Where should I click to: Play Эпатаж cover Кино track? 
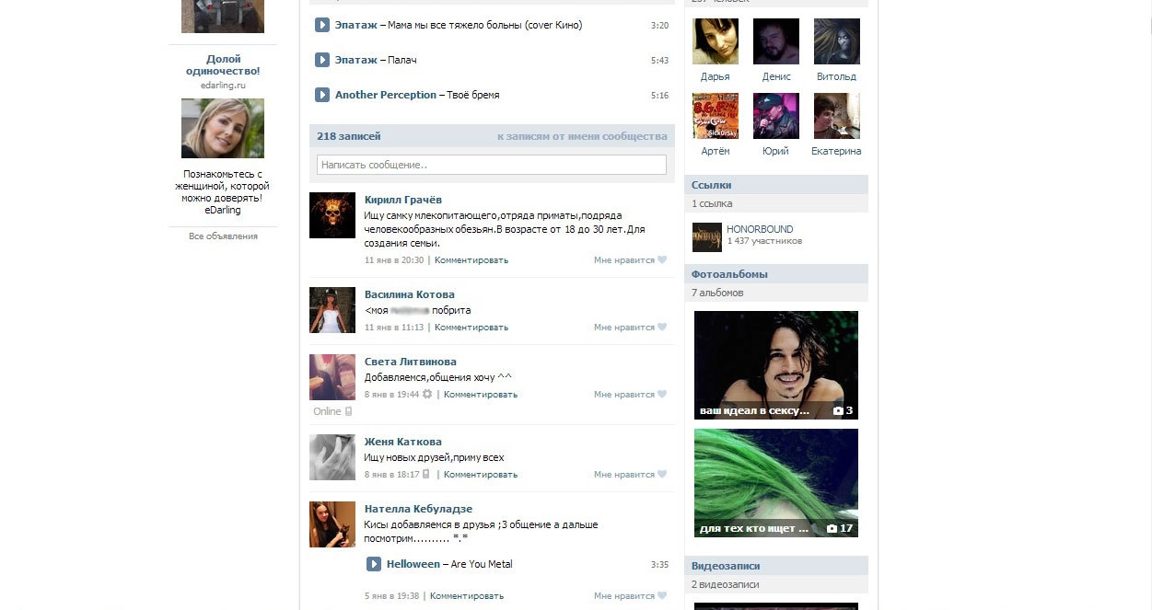coord(322,25)
